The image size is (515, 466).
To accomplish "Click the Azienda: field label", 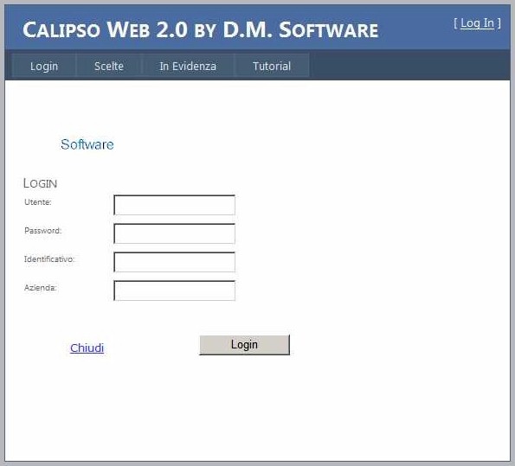I will [41, 288].
